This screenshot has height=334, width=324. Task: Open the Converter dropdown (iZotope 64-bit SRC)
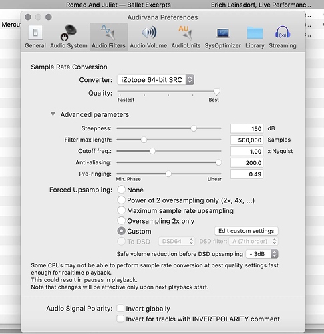tap(156, 79)
